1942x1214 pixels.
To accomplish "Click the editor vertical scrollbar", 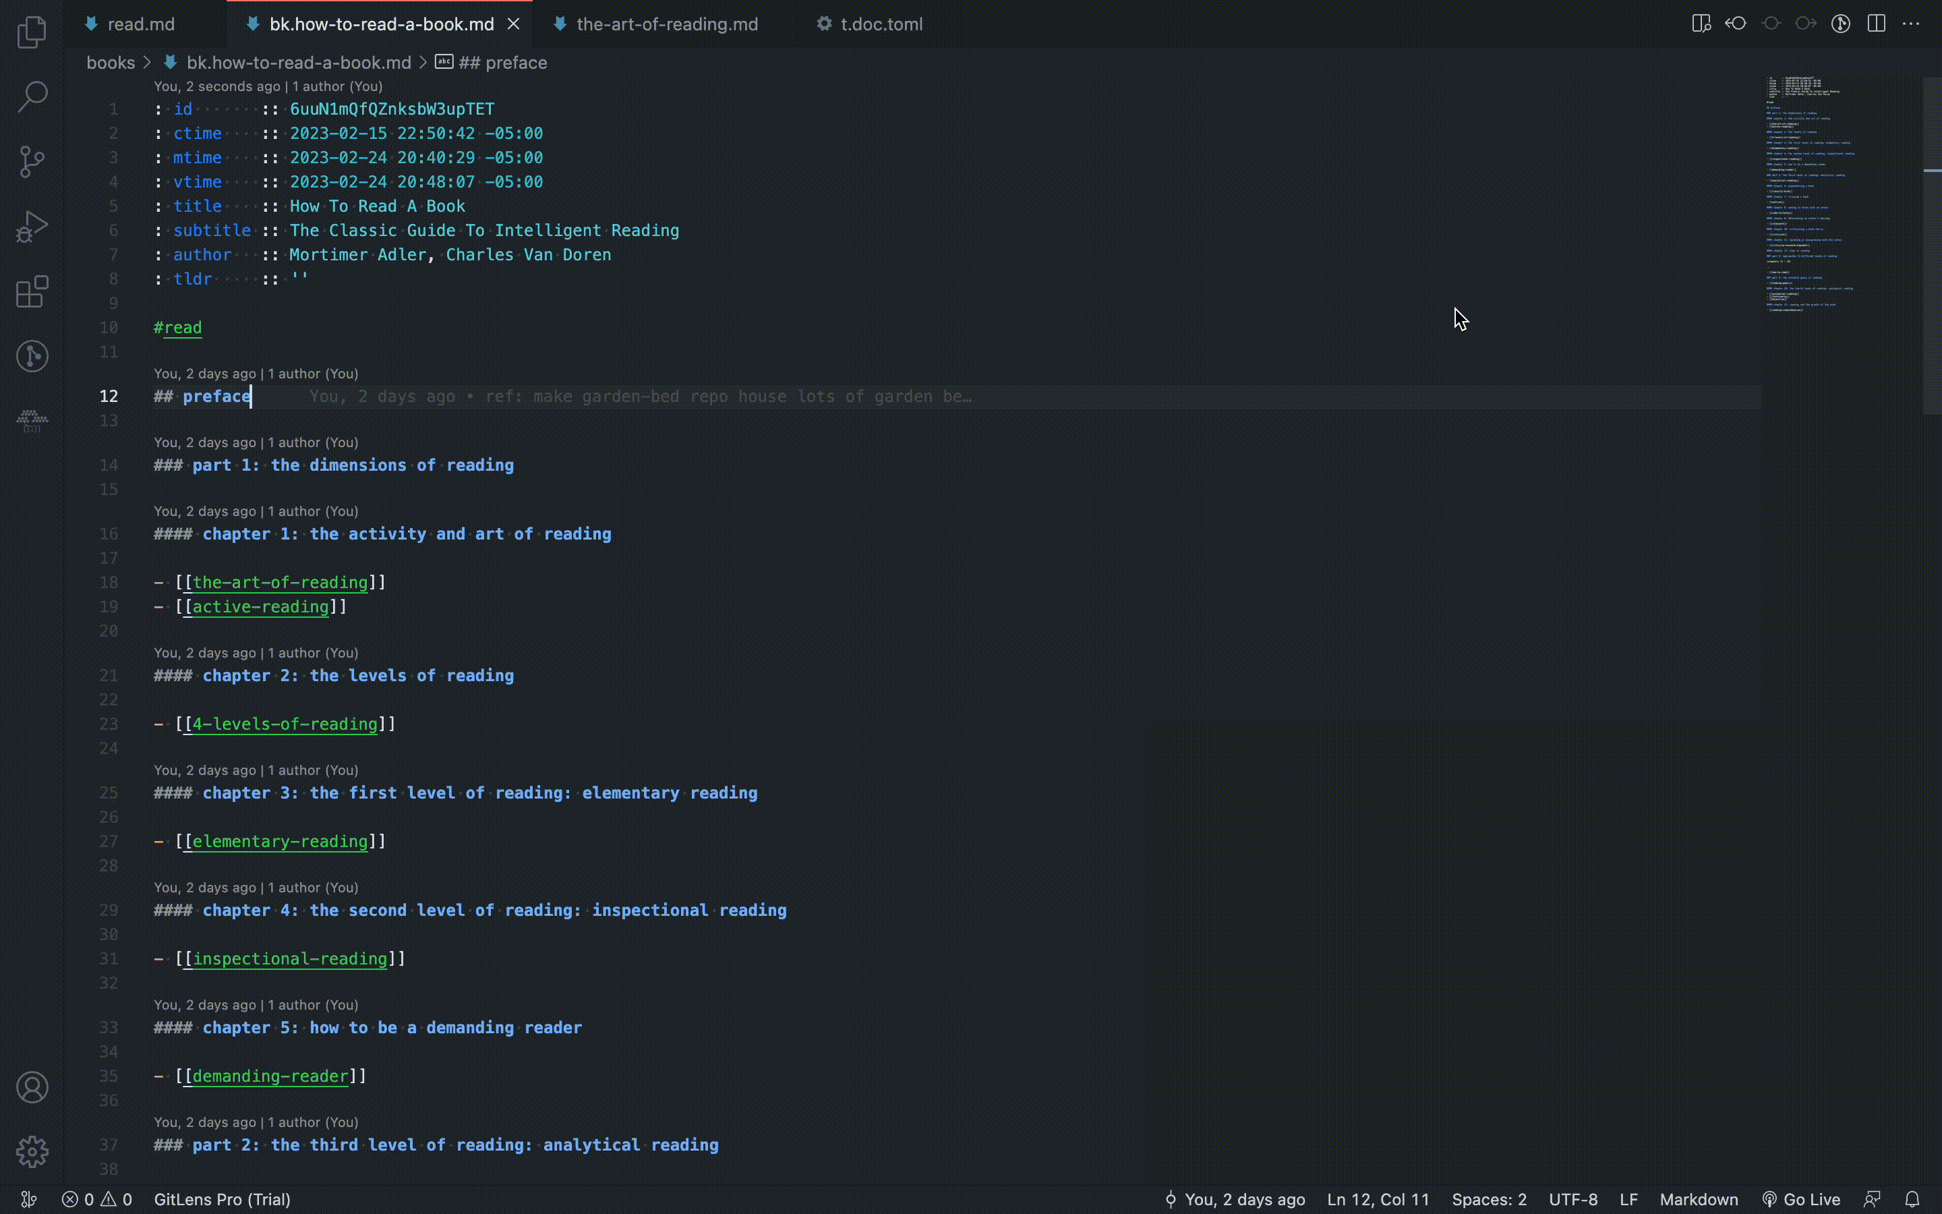I will click(1933, 245).
